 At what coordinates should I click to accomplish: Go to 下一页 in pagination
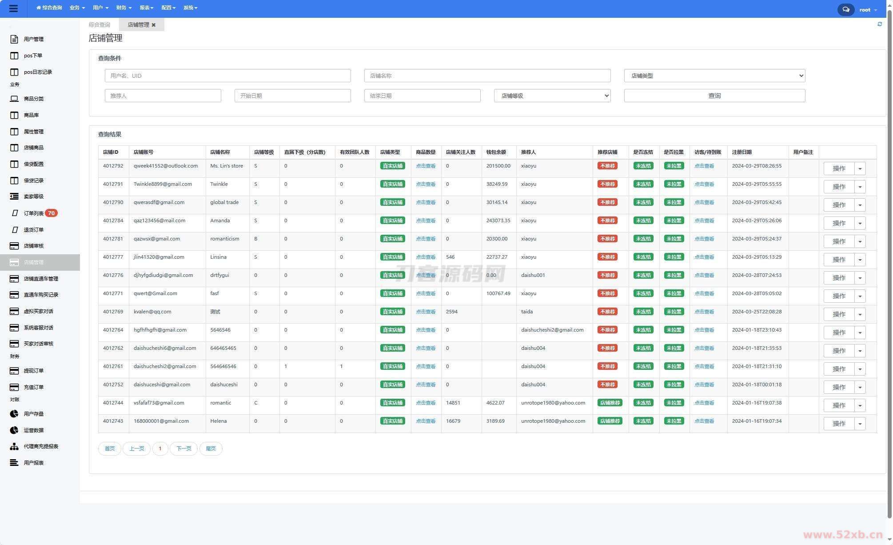(x=183, y=449)
